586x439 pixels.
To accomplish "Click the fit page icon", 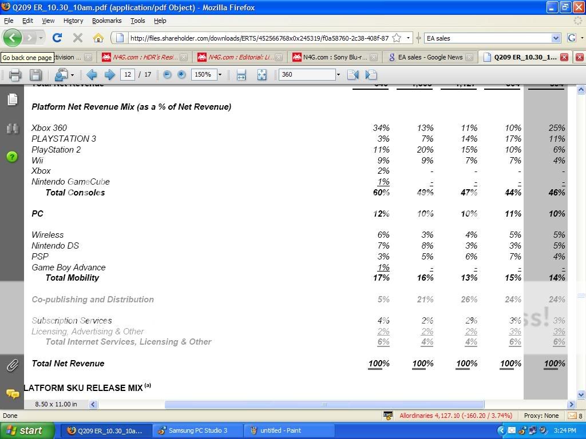I will [x=262, y=75].
